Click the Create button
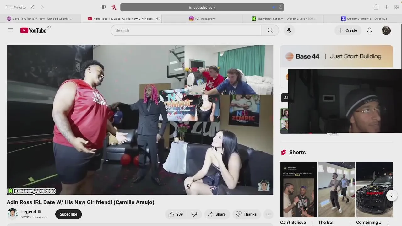The height and width of the screenshot is (226, 402). [x=348, y=30]
